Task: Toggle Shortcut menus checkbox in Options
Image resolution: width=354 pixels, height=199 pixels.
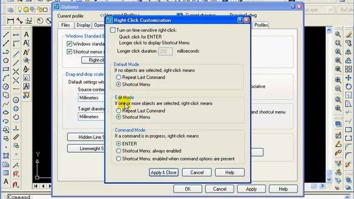Action: 69,51
